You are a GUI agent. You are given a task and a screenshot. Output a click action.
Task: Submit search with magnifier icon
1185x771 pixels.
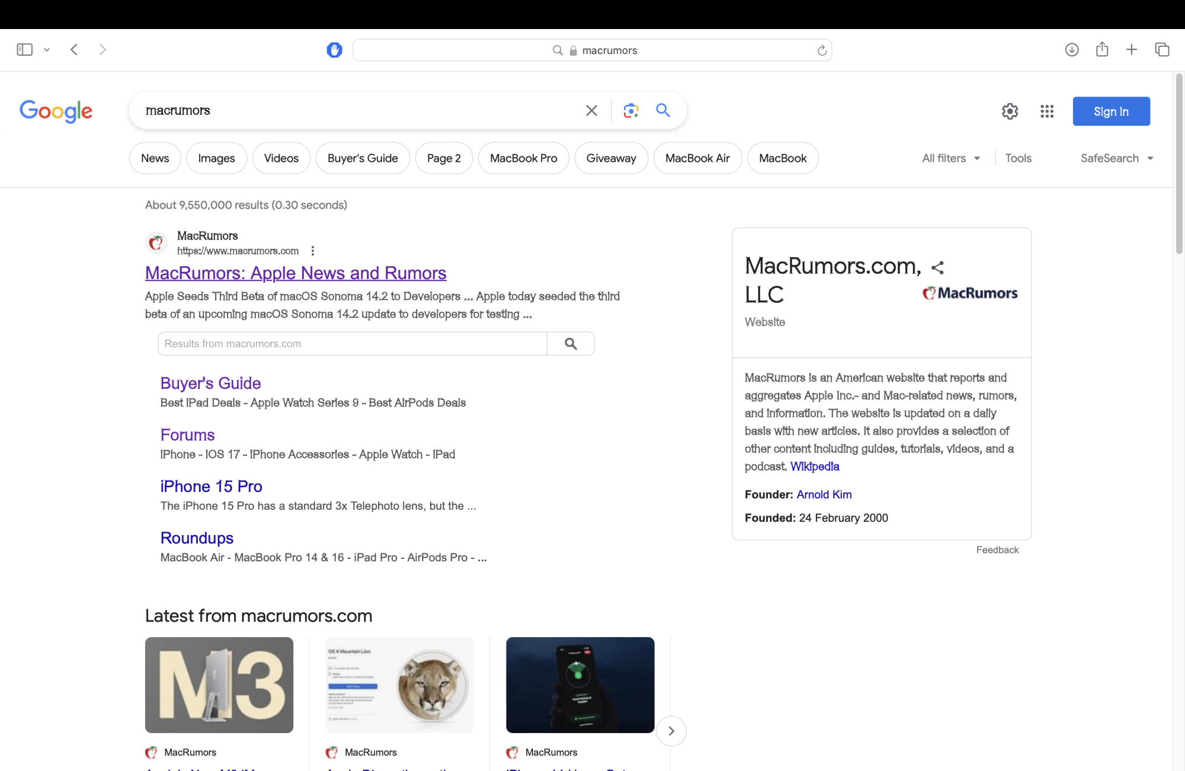[663, 110]
